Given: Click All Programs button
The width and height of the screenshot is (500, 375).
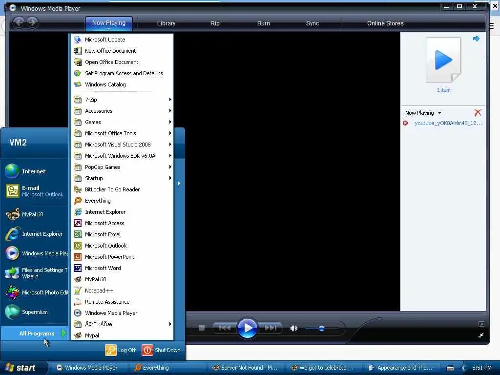Looking at the screenshot, I should click(x=35, y=333).
